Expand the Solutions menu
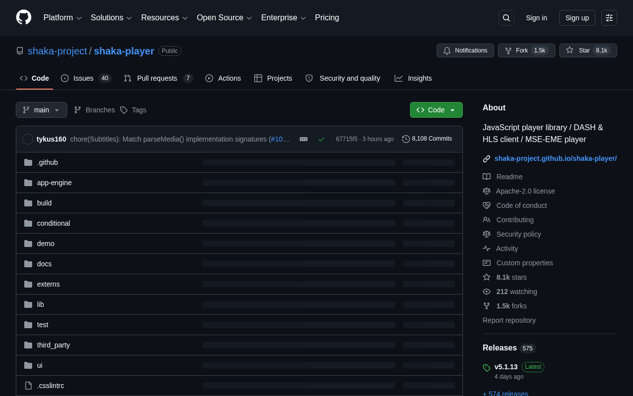633x396 pixels. pos(111,18)
